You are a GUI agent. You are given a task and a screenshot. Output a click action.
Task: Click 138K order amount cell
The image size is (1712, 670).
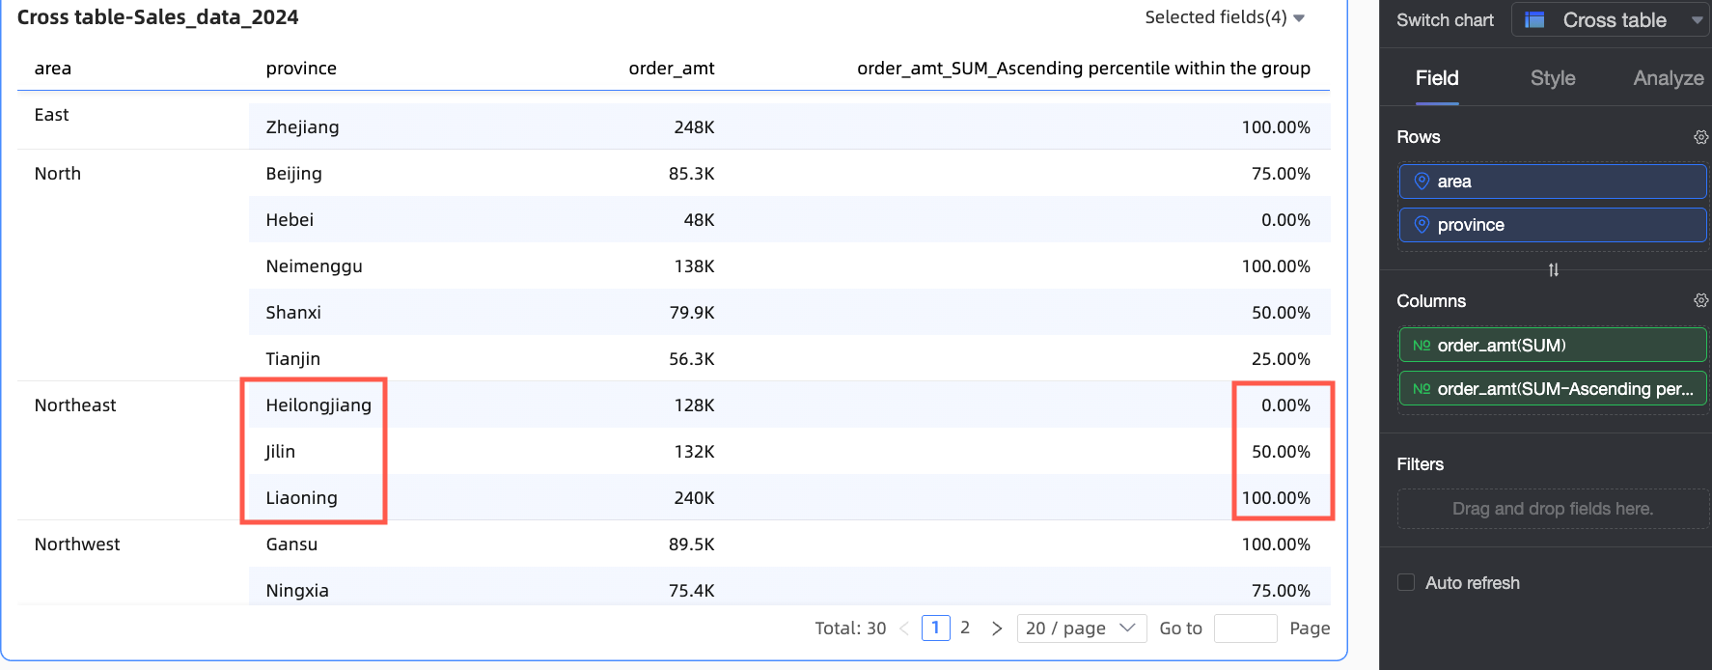click(x=694, y=266)
